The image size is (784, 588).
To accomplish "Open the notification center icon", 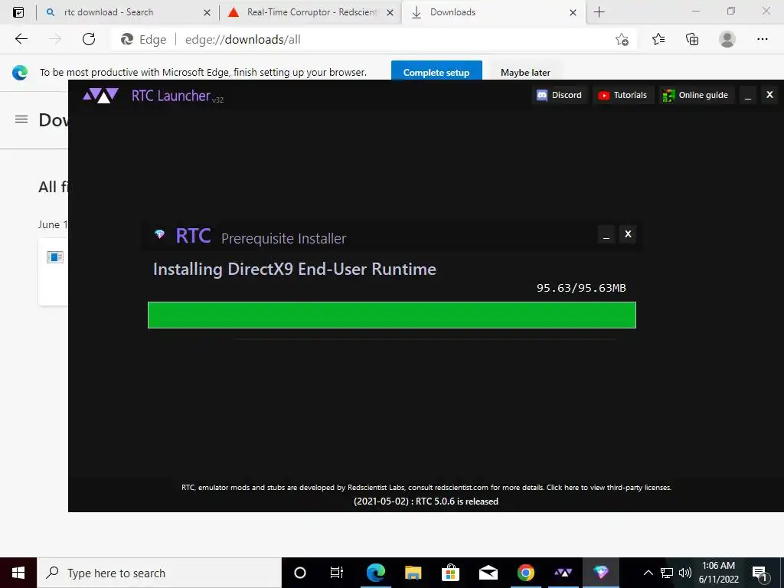I will click(759, 573).
